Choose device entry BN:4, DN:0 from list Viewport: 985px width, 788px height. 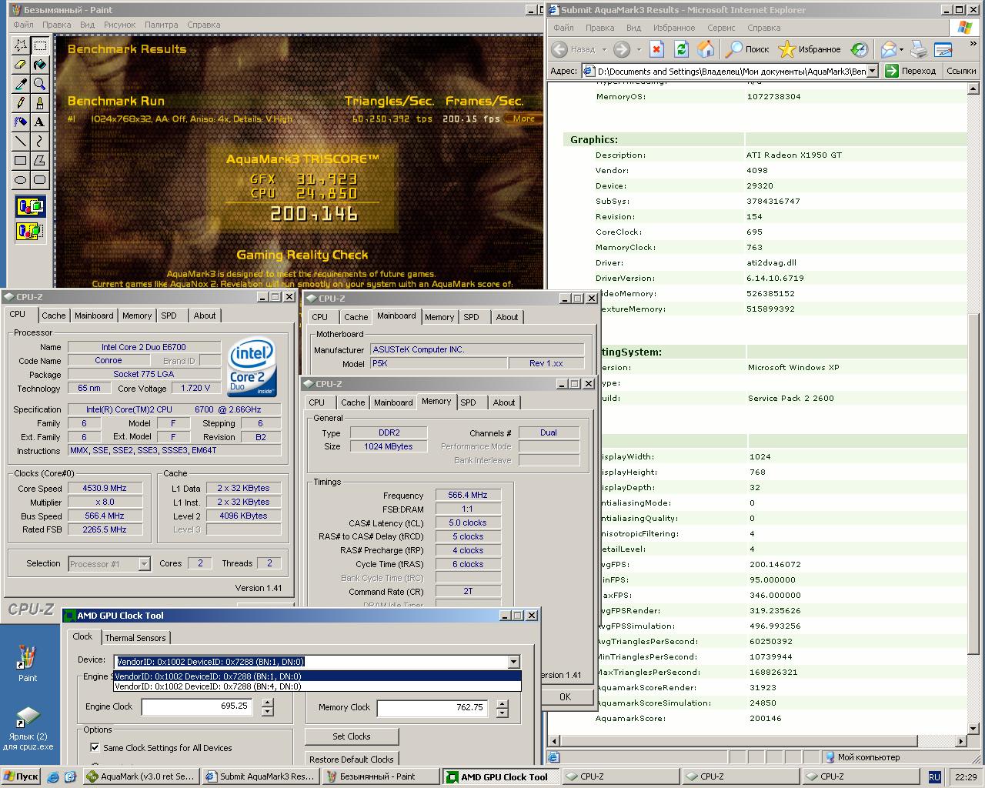[x=317, y=686]
